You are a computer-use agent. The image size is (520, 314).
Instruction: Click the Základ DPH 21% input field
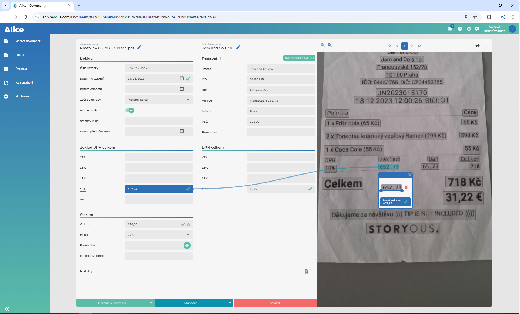pyautogui.click(x=159, y=157)
